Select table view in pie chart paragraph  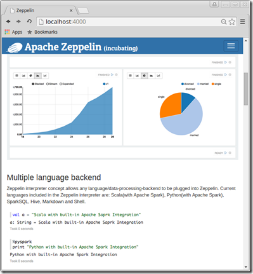point(131,76)
